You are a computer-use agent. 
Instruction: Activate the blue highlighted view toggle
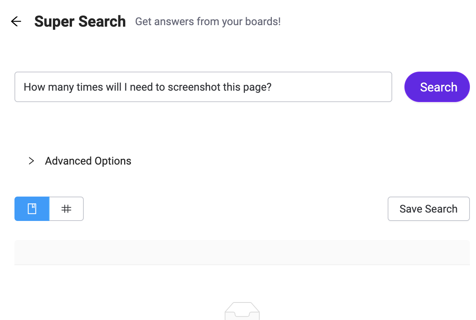(32, 209)
